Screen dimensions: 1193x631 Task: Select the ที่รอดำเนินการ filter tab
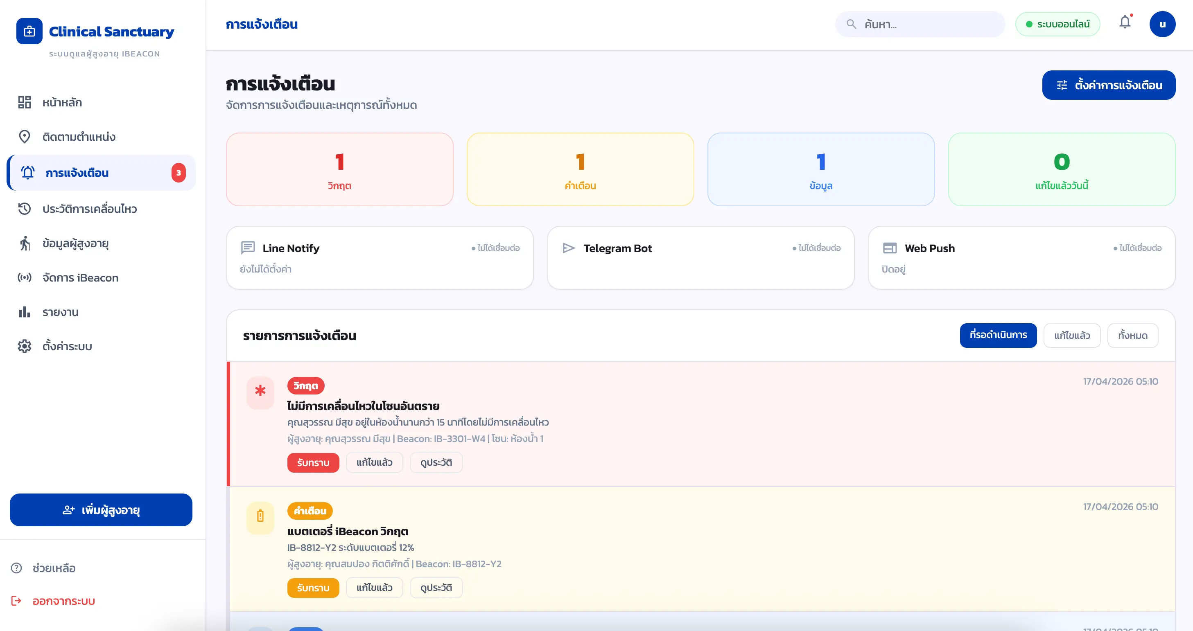pos(998,335)
